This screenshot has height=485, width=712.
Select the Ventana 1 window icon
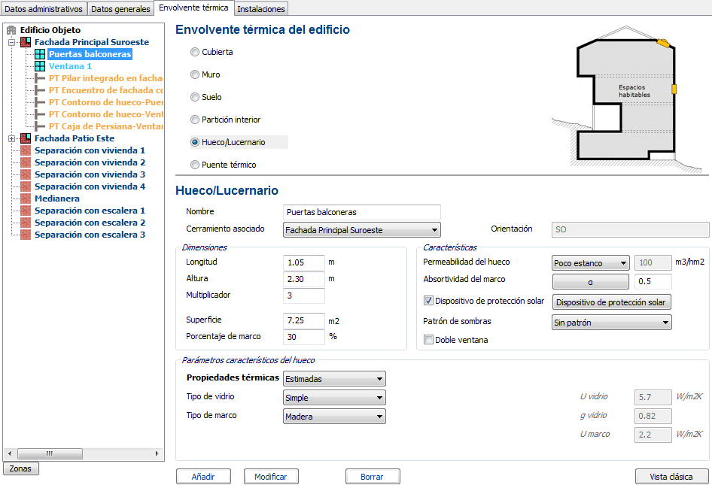click(x=41, y=66)
